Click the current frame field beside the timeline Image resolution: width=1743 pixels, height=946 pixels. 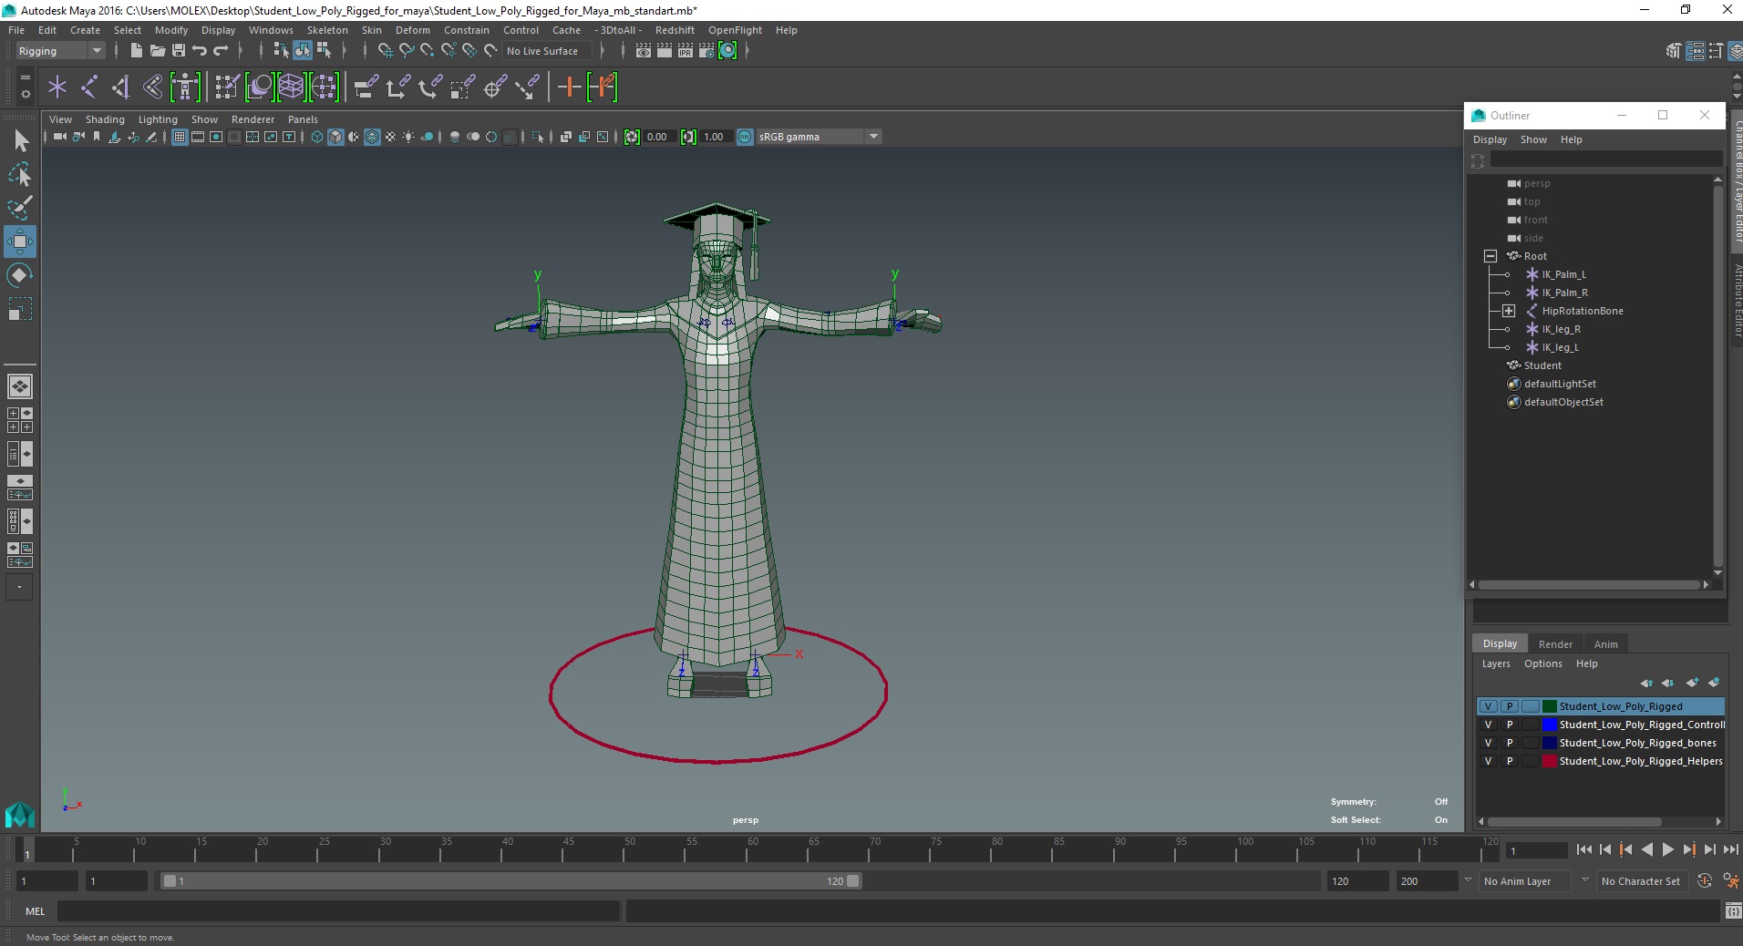tap(1537, 850)
